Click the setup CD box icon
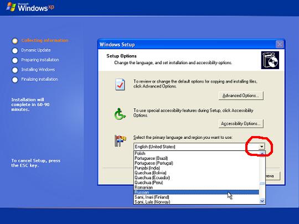Viewport: 299px width, 224px height. click(270, 60)
